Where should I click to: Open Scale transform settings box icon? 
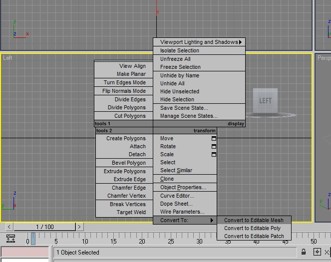click(214, 154)
